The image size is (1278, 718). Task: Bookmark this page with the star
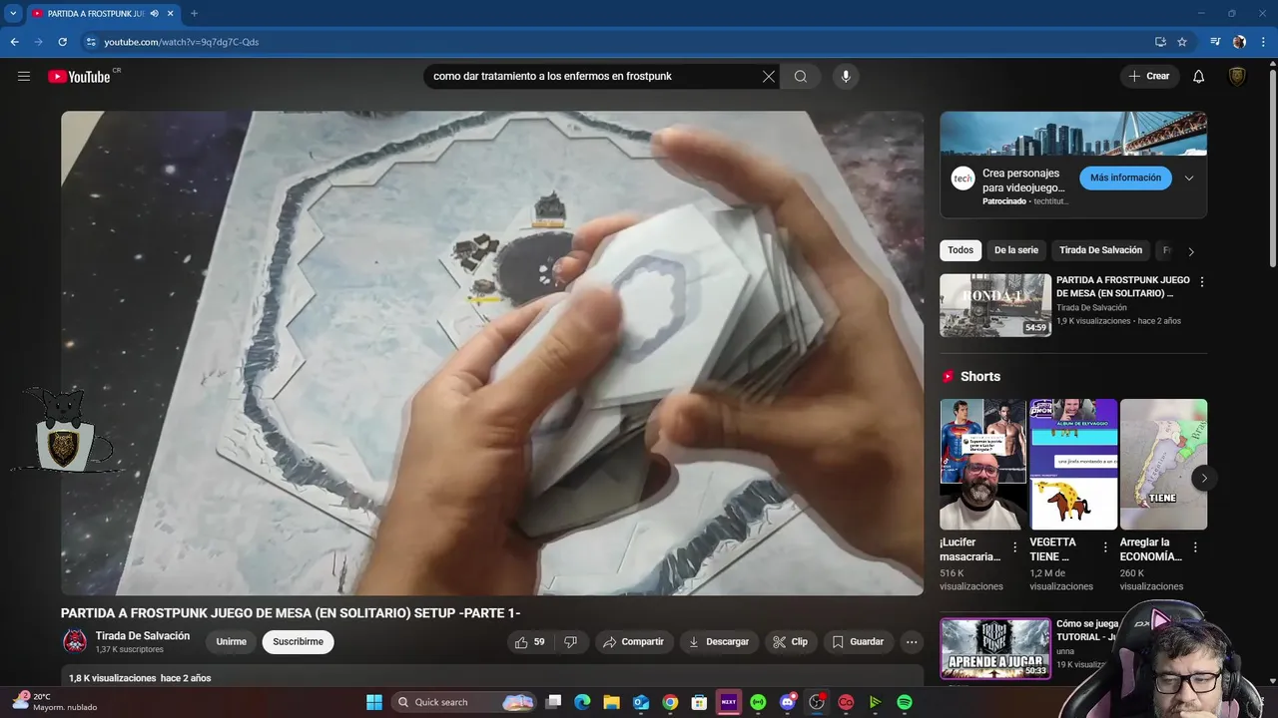[x=1182, y=42]
